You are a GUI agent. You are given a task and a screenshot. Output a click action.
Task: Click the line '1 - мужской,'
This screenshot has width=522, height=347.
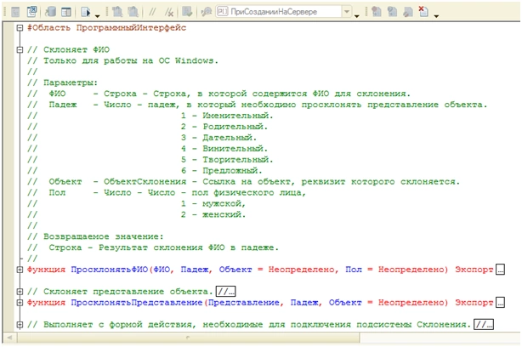[213, 203]
